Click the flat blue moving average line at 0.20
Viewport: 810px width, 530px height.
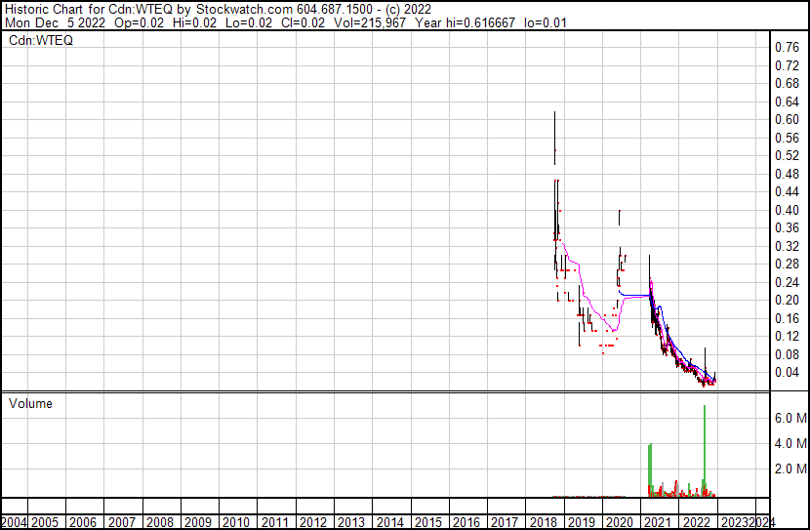coord(634,295)
